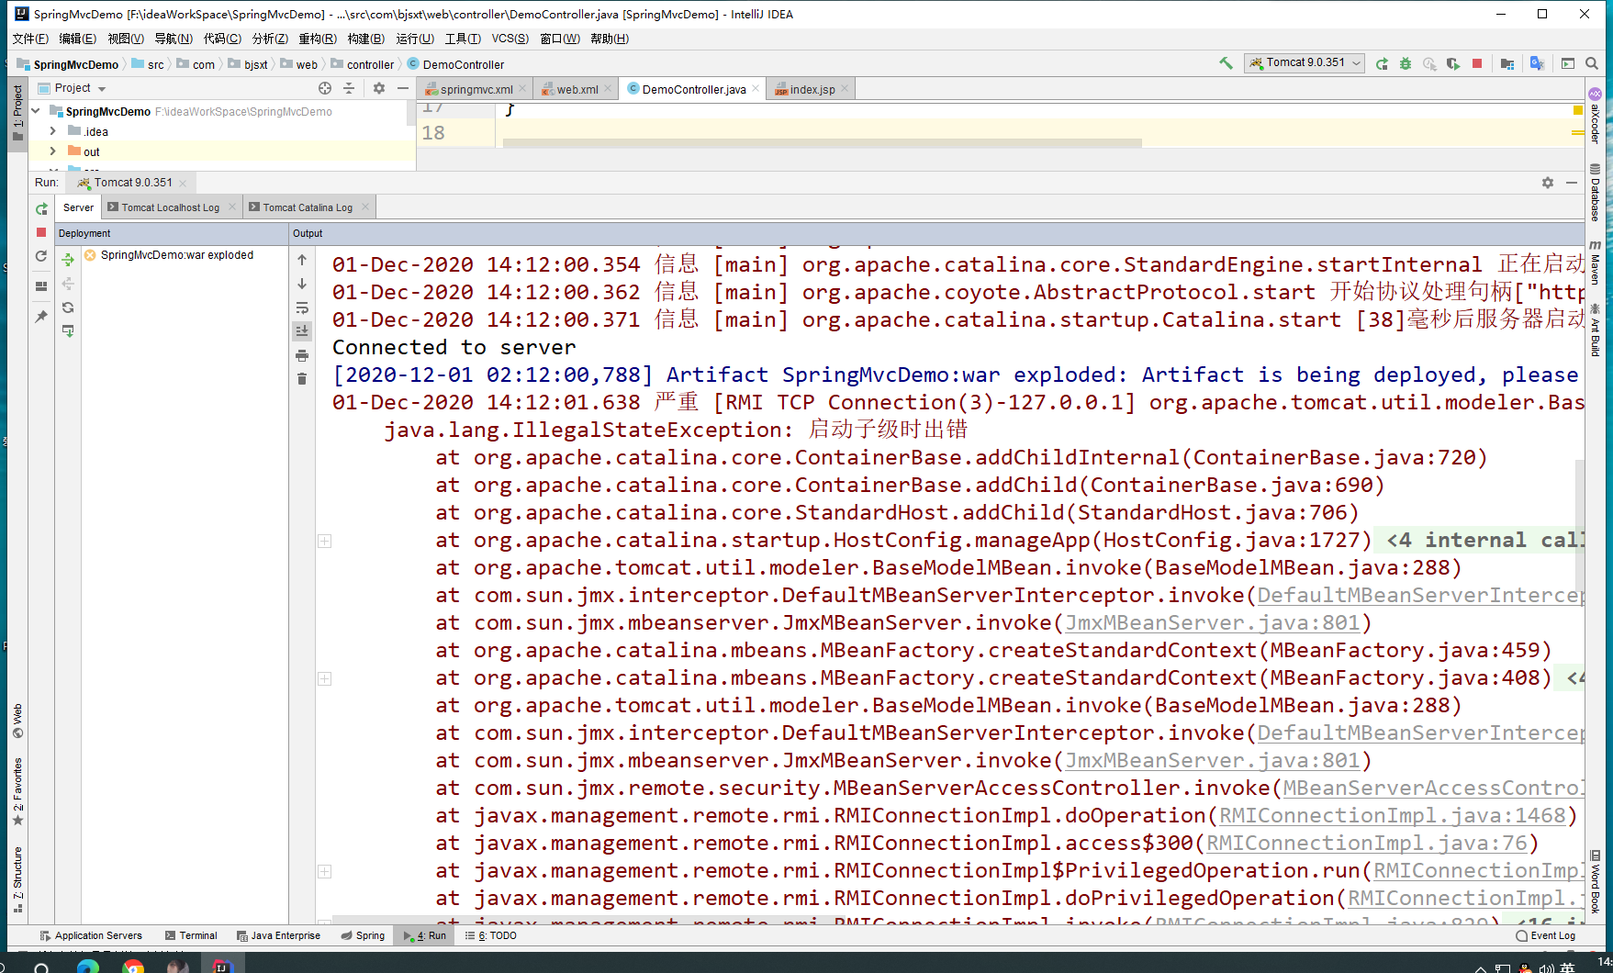The height and width of the screenshot is (973, 1613).
Task: Open Restore Layout icon in Run panel
Action: click(41, 285)
